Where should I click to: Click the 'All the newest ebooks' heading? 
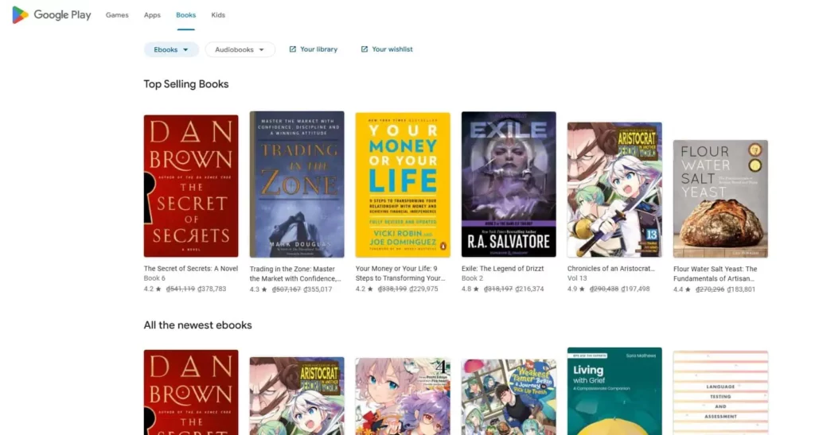click(198, 325)
